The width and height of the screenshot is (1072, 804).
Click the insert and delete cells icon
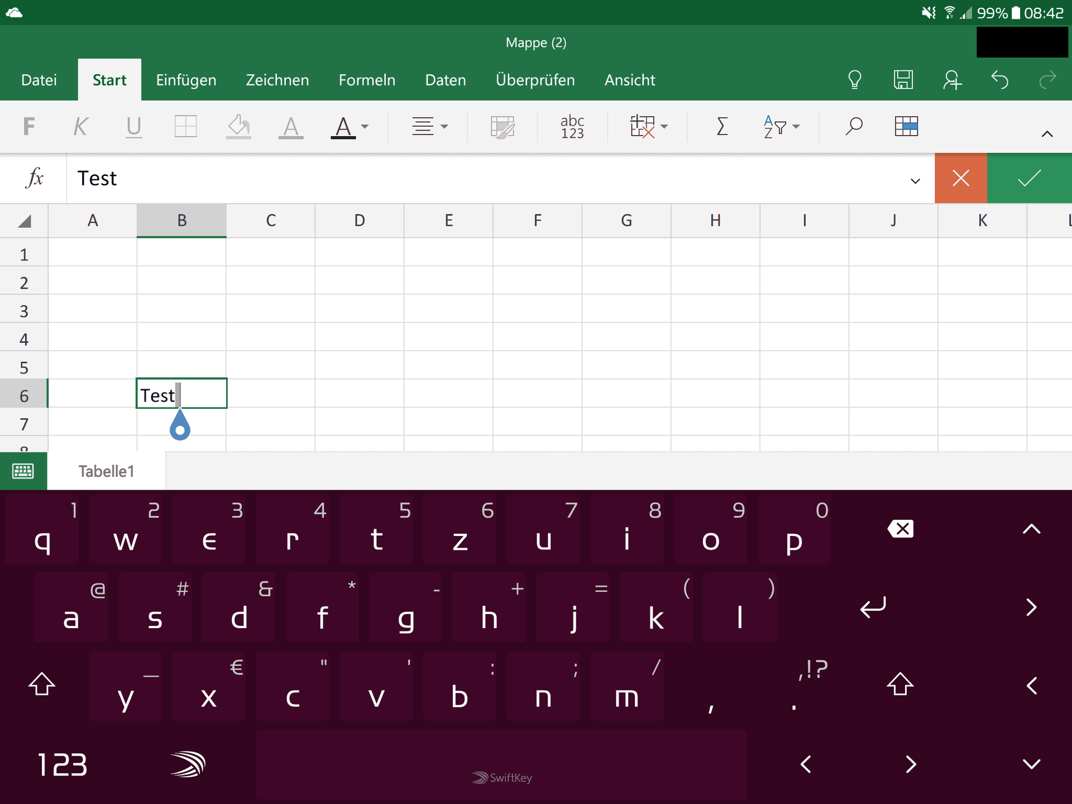[642, 127]
